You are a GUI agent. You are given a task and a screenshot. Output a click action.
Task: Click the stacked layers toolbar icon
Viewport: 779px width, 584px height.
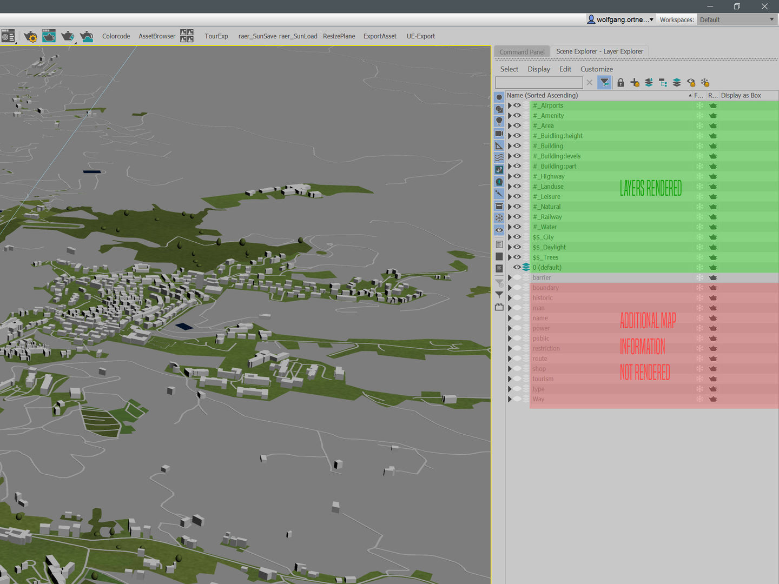click(x=677, y=82)
